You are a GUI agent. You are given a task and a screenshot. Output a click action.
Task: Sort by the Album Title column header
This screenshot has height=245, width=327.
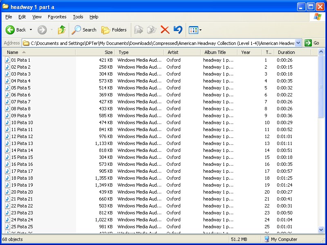click(219, 52)
